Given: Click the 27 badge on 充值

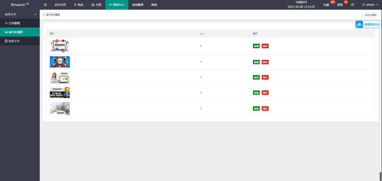Looking at the screenshot, I should (332, 2).
